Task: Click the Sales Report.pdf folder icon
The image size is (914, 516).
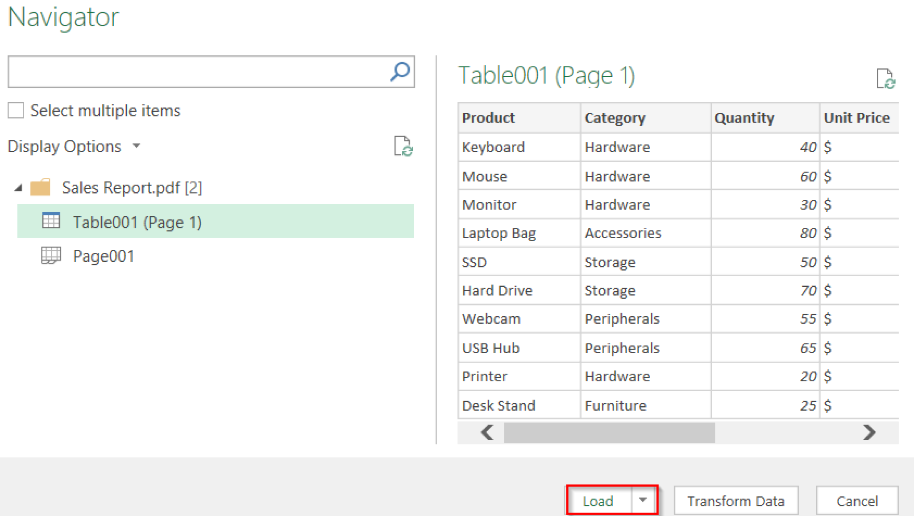Action: pos(41,187)
